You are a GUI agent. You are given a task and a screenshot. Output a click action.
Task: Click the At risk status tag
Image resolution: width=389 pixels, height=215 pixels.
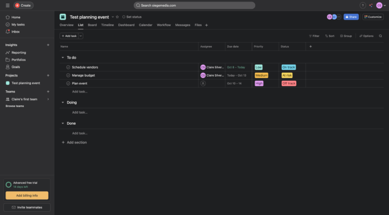click(x=287, y=75)
